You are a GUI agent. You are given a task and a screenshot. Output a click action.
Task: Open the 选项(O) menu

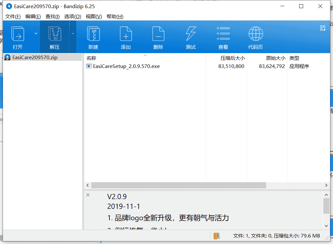pos(73,17)
